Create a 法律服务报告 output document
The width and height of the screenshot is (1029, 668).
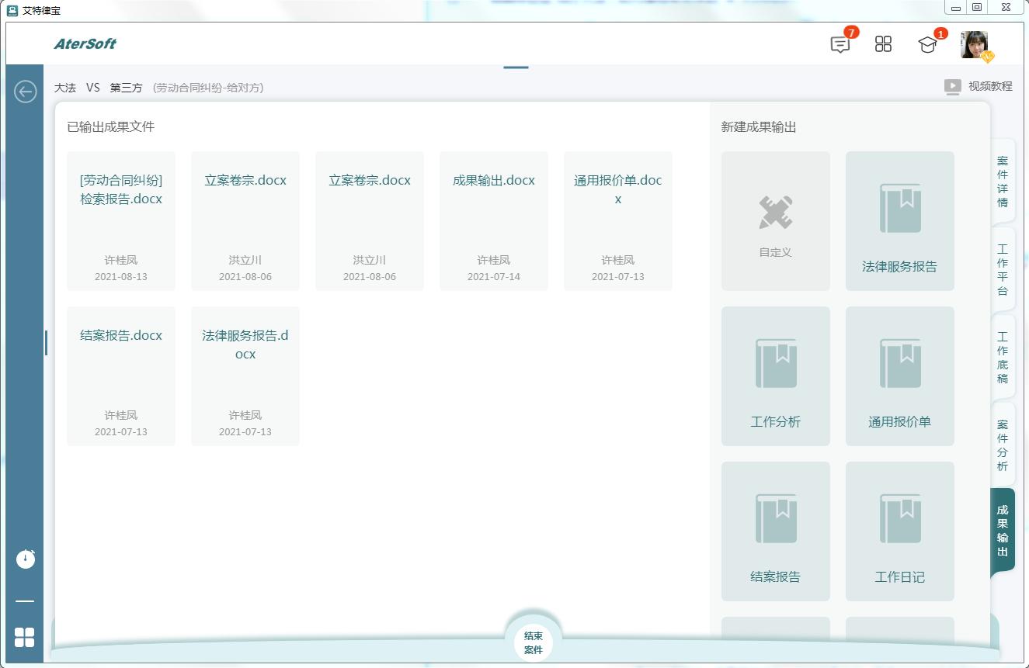(x=899, y=220)
